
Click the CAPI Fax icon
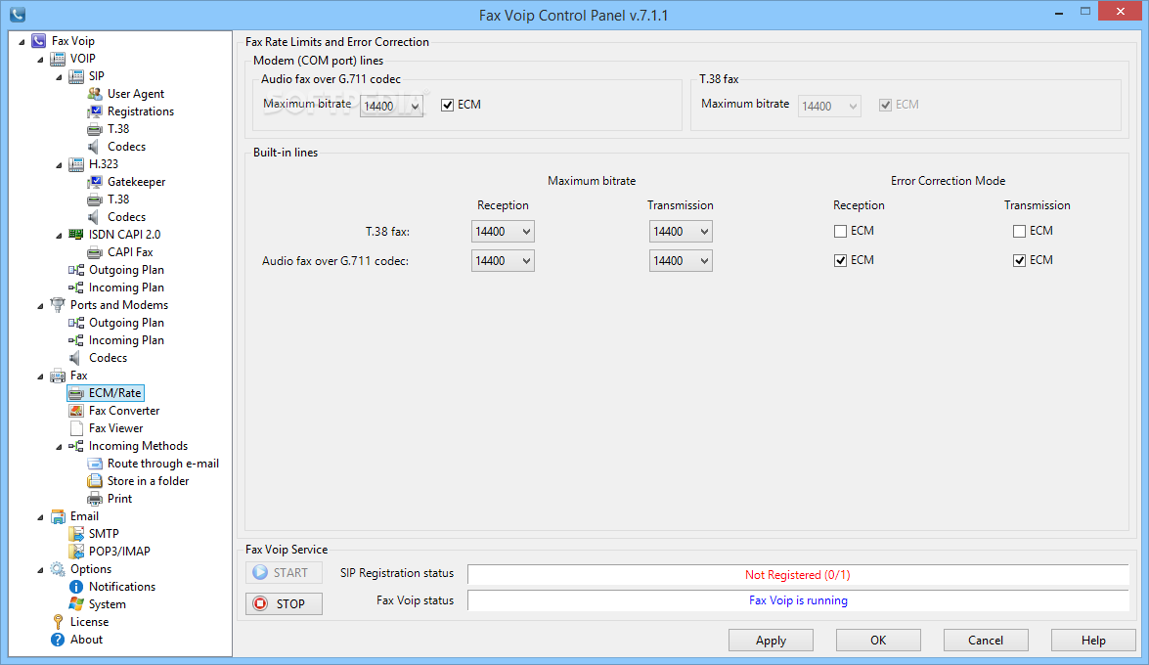(x=95, y=252)
